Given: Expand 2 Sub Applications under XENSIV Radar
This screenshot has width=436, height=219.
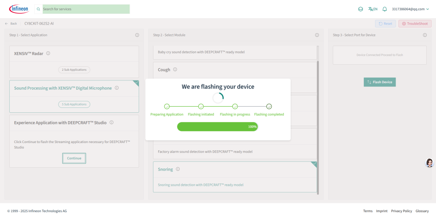Looking at the screenshot, I should point(74,69).
